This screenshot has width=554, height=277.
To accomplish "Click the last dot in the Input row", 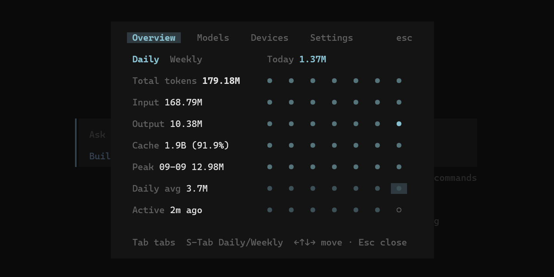I will coord(399,102).
